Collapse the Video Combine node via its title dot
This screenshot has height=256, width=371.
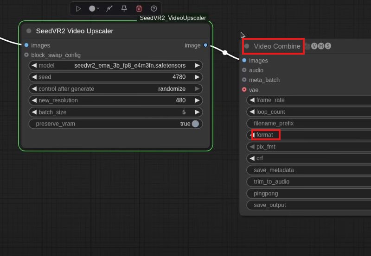[x=247, y=46]
